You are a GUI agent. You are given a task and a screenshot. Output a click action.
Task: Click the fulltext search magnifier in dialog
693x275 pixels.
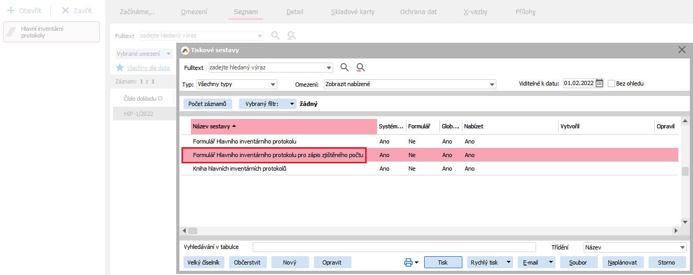click(344, 67)
